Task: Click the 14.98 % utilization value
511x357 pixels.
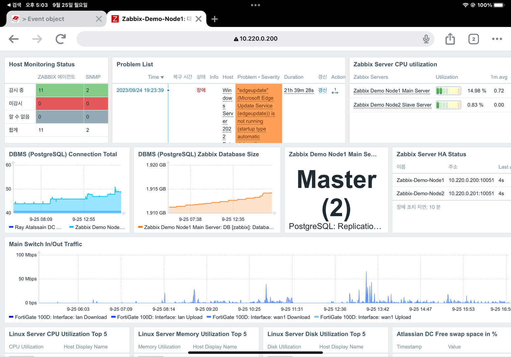Action: pos(477,91)
